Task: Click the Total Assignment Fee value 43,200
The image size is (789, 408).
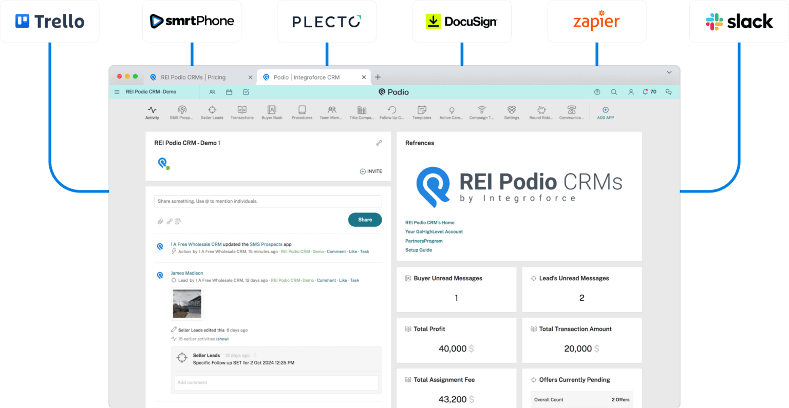Action: point(453,399)
